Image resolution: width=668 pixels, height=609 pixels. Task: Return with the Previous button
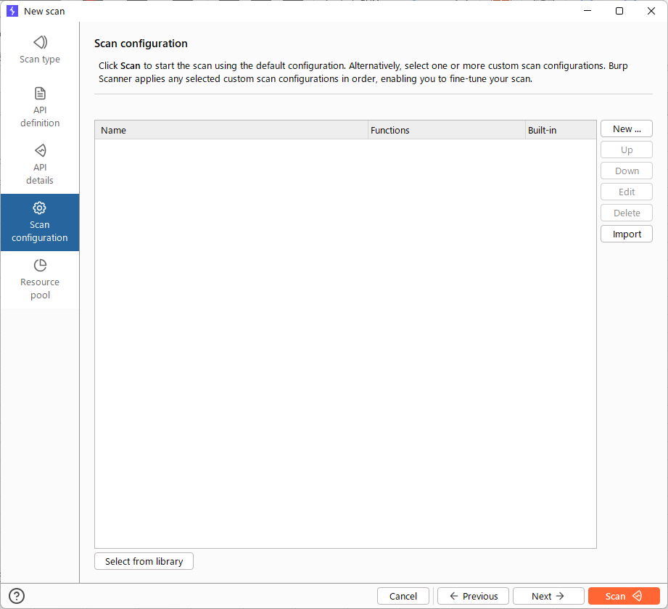473,596
